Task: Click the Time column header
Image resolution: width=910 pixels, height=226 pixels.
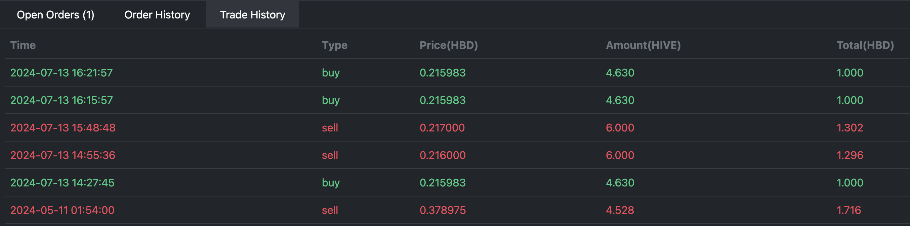Action: pyautogui.click(x=23, y=45)
